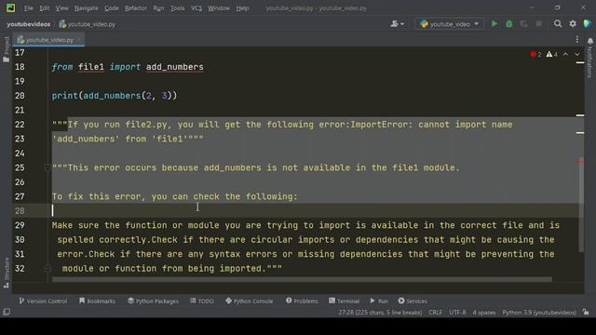This screenshot has height=335, width=596.
Task: Open the Notifications bell panel
Action: tap(589, 58)
